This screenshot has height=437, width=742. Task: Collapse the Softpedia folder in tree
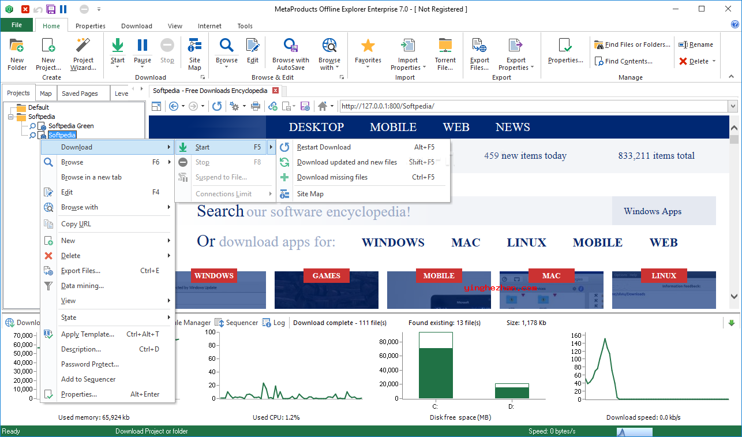coord(11,117)
